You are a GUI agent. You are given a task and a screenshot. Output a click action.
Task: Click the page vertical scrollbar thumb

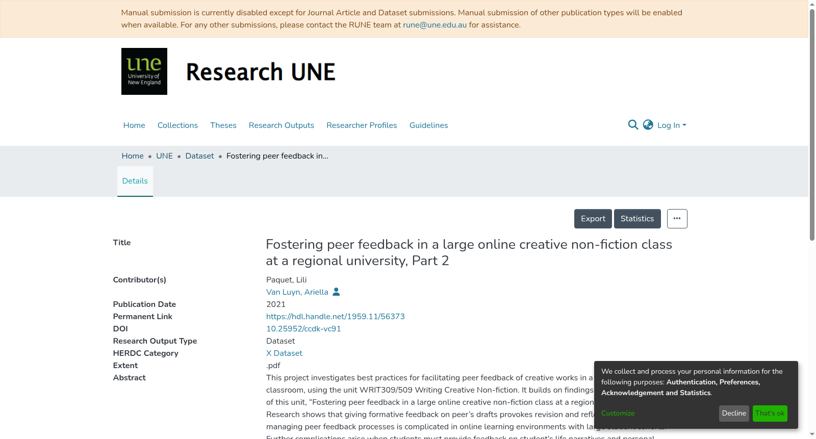point(812,125)
